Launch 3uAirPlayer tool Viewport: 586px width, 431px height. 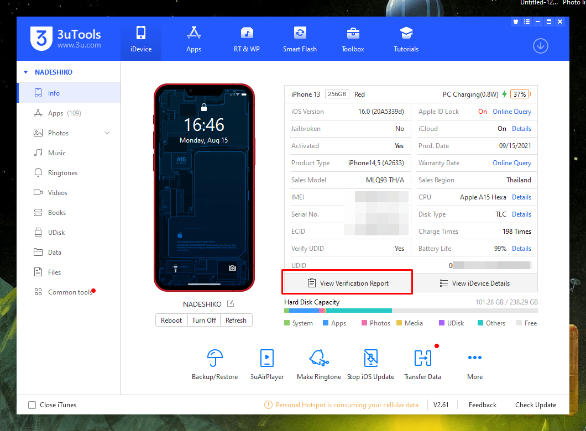tap(267, 358)
